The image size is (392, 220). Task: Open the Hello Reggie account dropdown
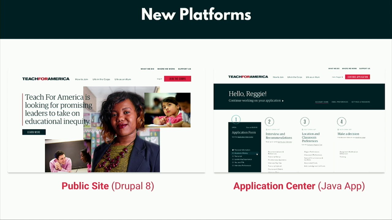tap(337, 77)
